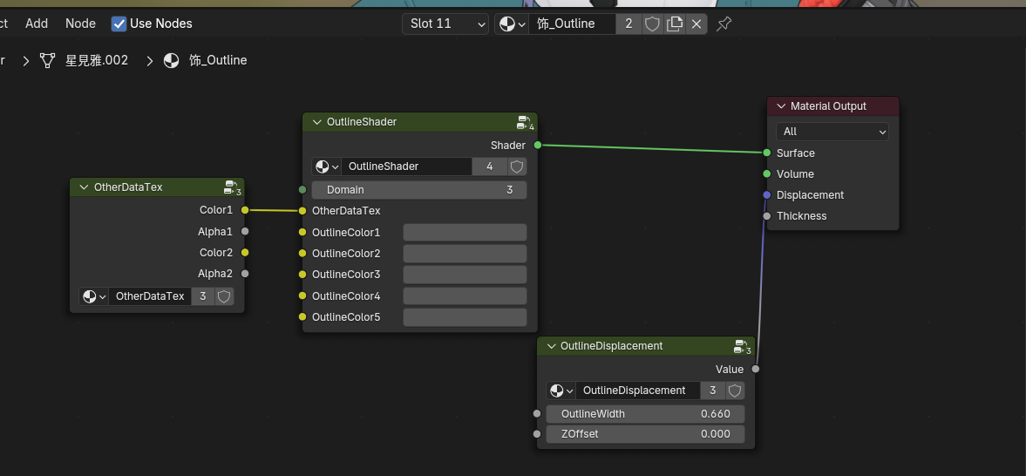Click the duplicate material icon in header
This screenshot has height=476, width=1026.
pyautogui.click(x=675, y=24)
